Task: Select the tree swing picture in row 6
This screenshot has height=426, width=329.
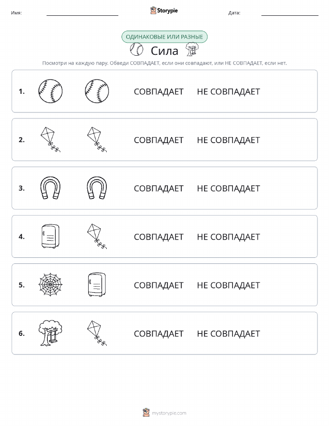Action: 51,333
